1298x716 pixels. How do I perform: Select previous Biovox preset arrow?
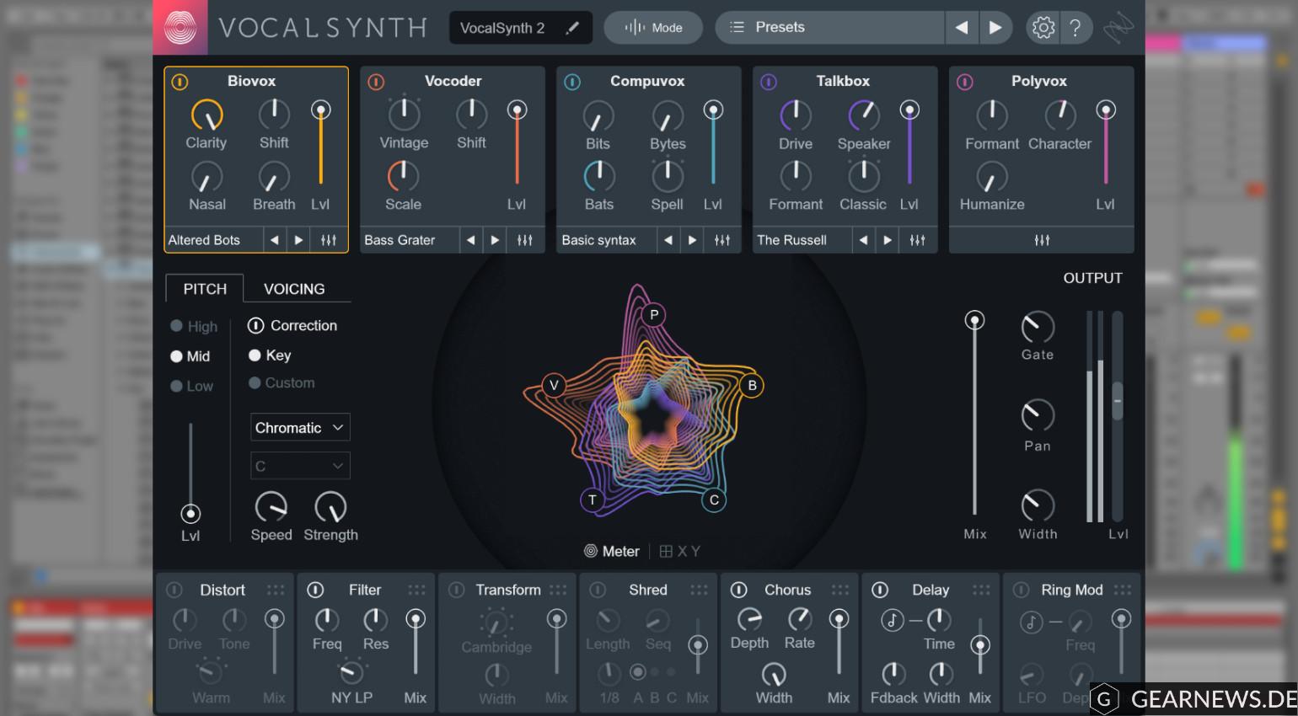pyautogui.click(x=274, y=240)
